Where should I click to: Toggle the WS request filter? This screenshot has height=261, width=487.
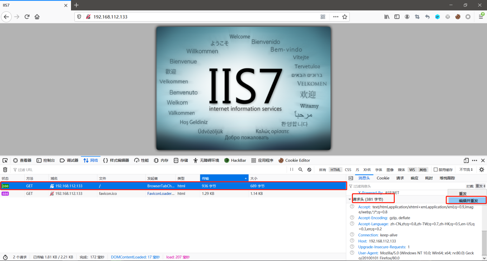(412, 170)
